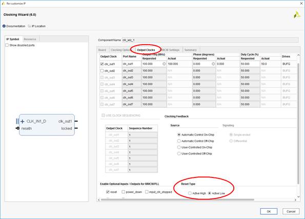Clear the clk_out1 requested phase field icon
This screenshot has width=305, height=219.
[x=213, y=64]
